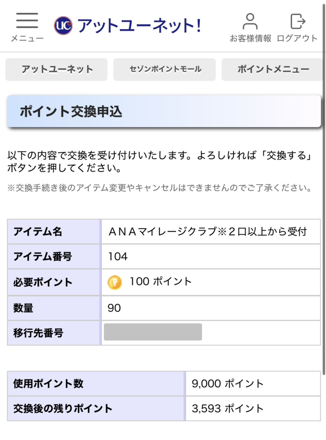
Task: Open the ポイントメニュー tab
Action: tap(272, 70)
